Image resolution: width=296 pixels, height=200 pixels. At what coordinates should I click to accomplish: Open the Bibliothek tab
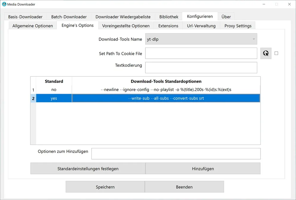pos(169,17)
